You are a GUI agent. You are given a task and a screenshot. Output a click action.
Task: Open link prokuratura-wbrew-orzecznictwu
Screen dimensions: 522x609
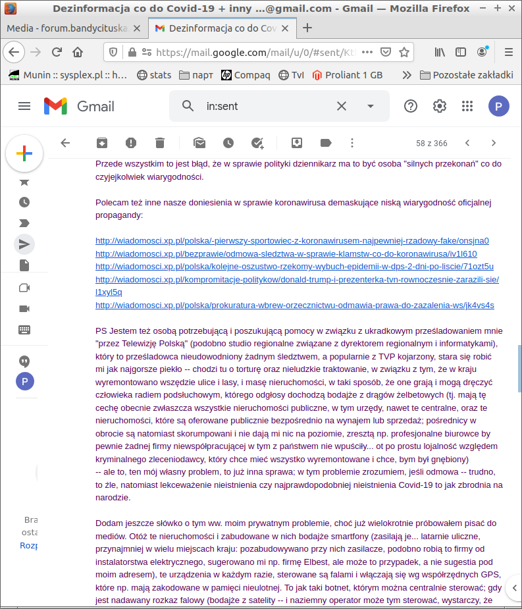295,305
